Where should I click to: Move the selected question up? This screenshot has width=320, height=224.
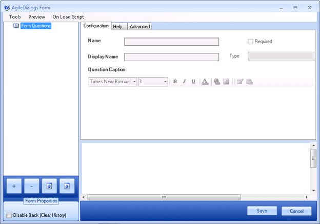(49, 185)
